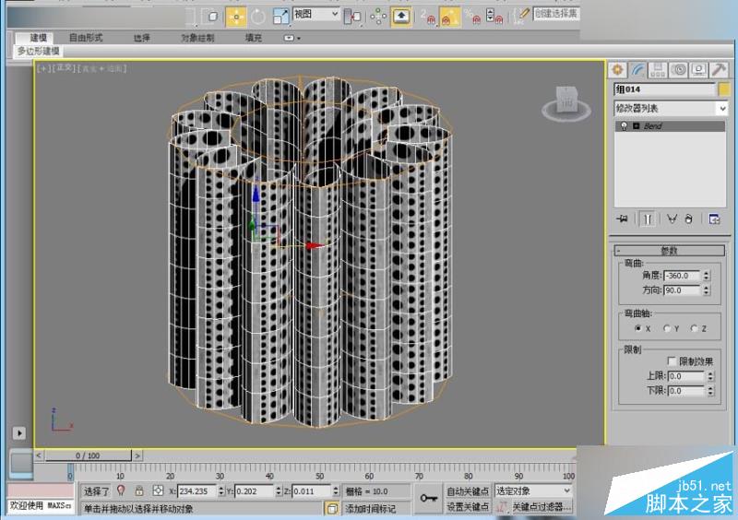Open the Create command panel tab
Image resolution: width=738 pixels, height=520 pixels.
tap(616, 69)
